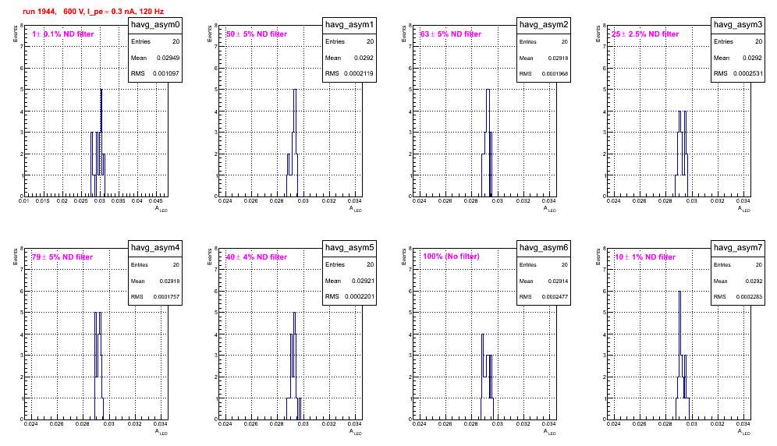Image resolution: width=777 pixels, height=446 pixels.
Task: Click the A_LED axis label under the 79% ND plot
Action: point(161,432)
